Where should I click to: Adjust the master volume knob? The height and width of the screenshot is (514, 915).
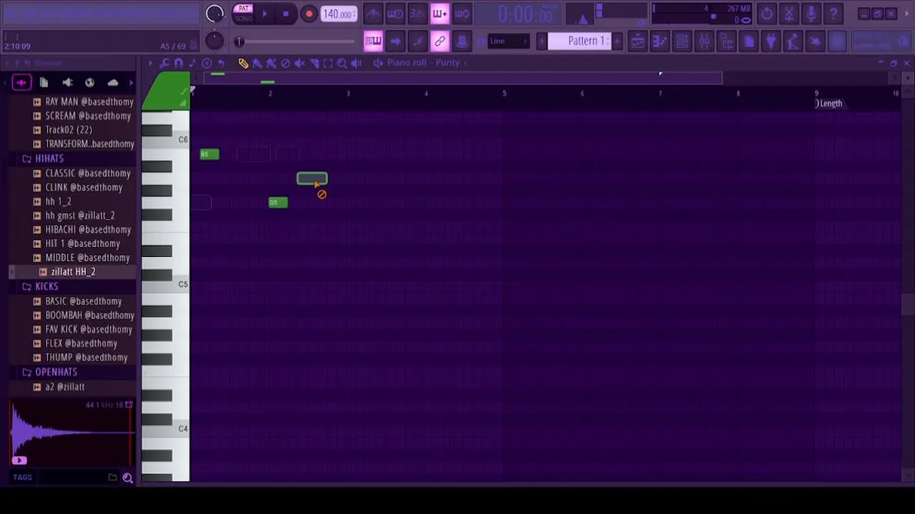(214, 14)
